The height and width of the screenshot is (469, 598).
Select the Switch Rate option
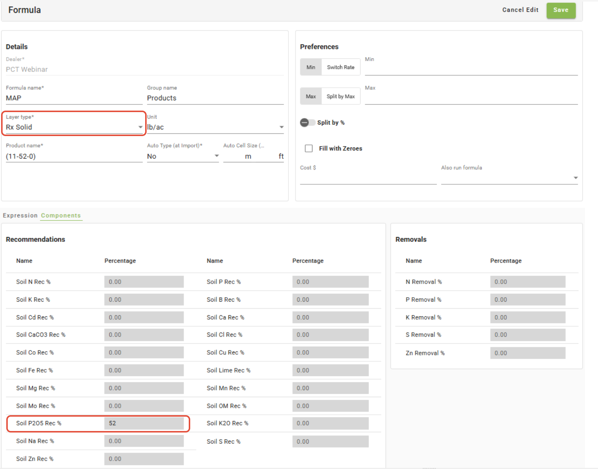click(x=341, y=67)
